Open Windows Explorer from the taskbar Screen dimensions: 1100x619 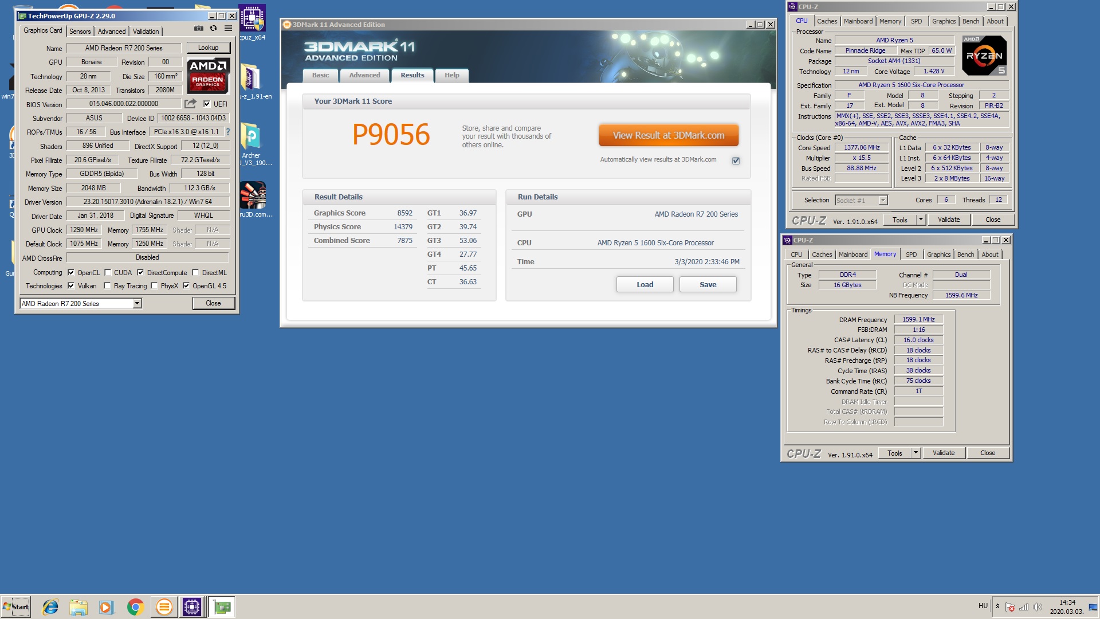pyautogui.click(x=78, y=607)
